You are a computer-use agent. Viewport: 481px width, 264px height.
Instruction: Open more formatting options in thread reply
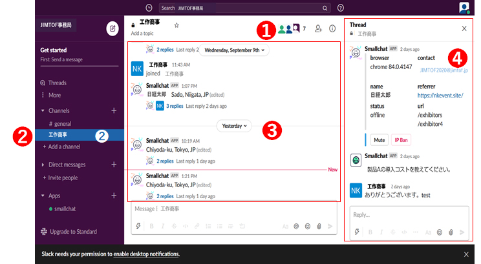[x=416, y=232]
